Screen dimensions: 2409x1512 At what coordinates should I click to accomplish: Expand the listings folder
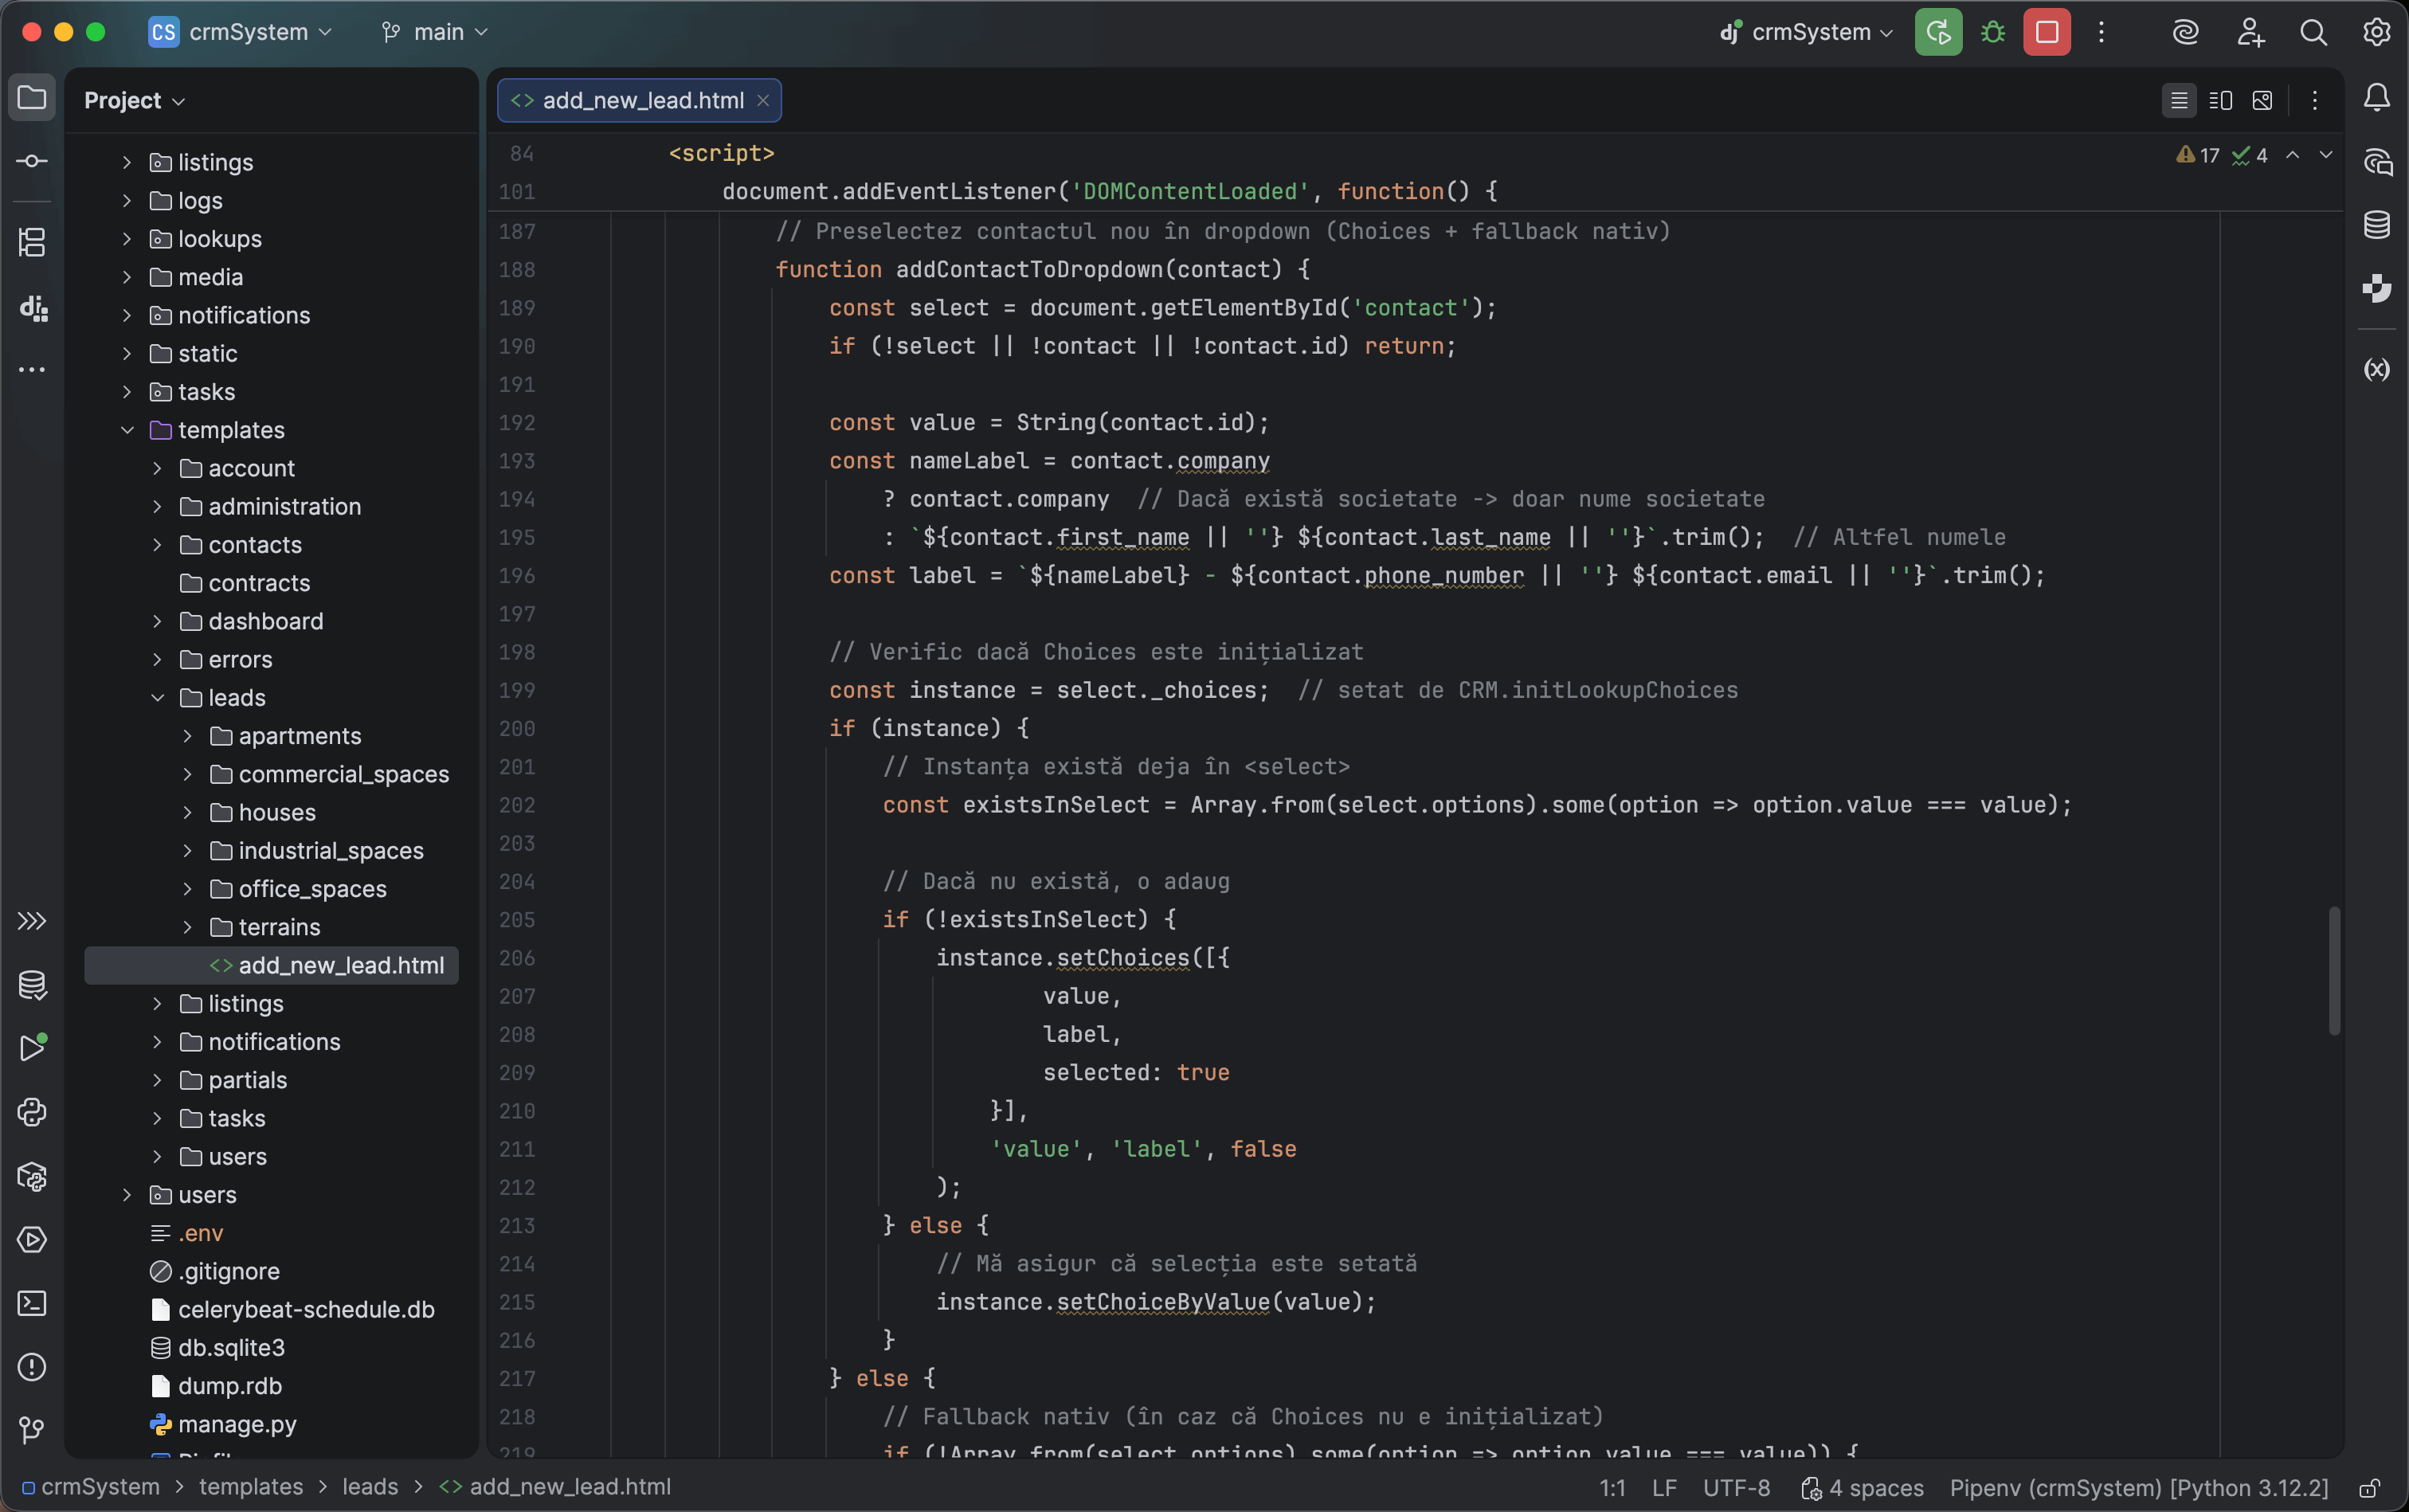click(x=126, y=162)
